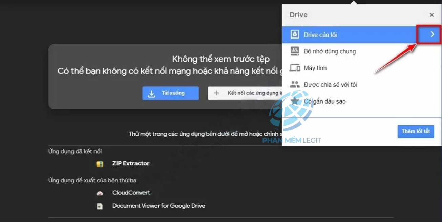Click Ứng dụng đề xuất của bên thứ ba label

(x=92, y=180)
